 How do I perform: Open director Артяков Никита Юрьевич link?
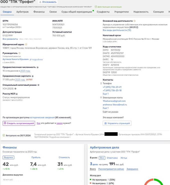tap(15, 59)
